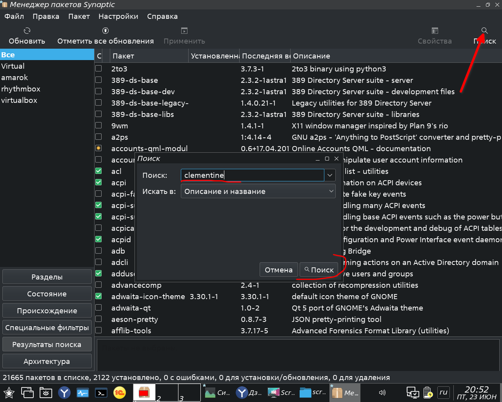Click the Применить toolbar icon
Viewport: 502px width, 402px height.
pos(184,31)
